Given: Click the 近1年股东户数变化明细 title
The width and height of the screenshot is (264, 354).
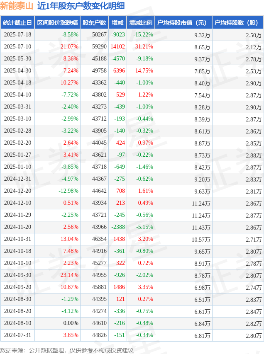Looking at the screenshot, I should pyautogui.click(x=81, y=6).
